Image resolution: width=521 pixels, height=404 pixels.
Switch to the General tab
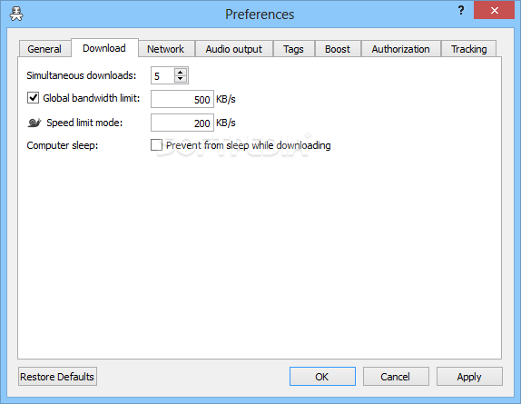click(x=44, y=49)
